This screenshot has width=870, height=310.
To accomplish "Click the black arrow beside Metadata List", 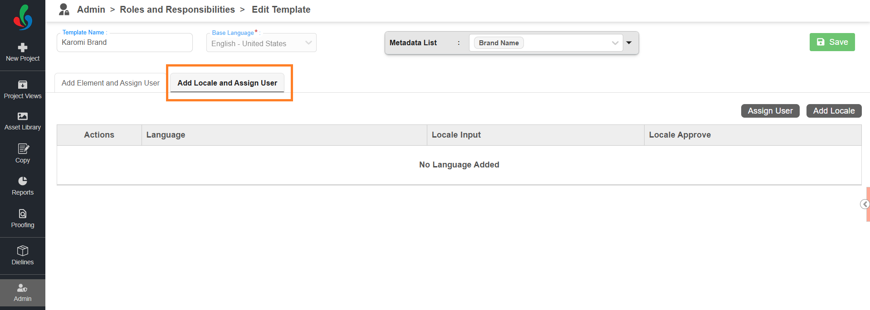I will point(629,43).
